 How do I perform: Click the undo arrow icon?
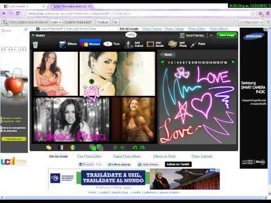135,148
